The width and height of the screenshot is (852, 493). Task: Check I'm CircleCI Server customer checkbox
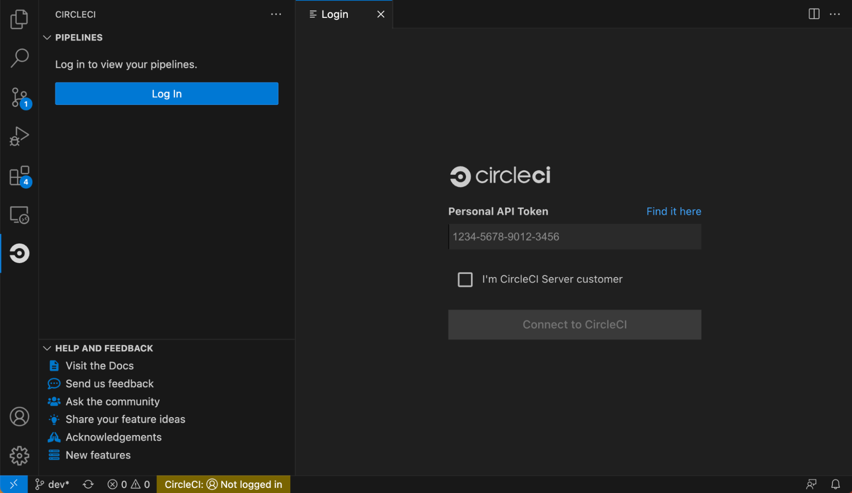tap(465, 280)
